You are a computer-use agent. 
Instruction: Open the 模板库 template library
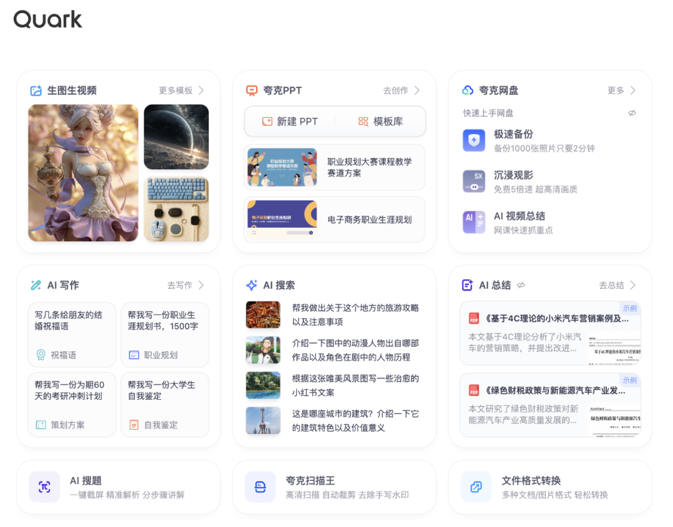[380, 122]
